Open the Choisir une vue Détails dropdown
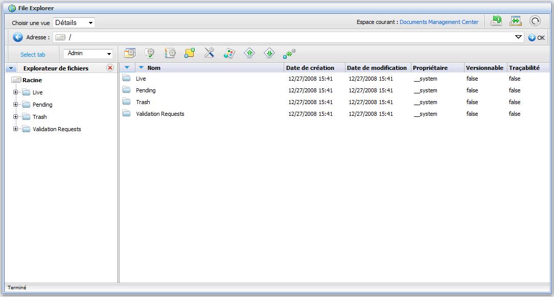This screenshot has width=554, height=297. (x=74, y=22)
